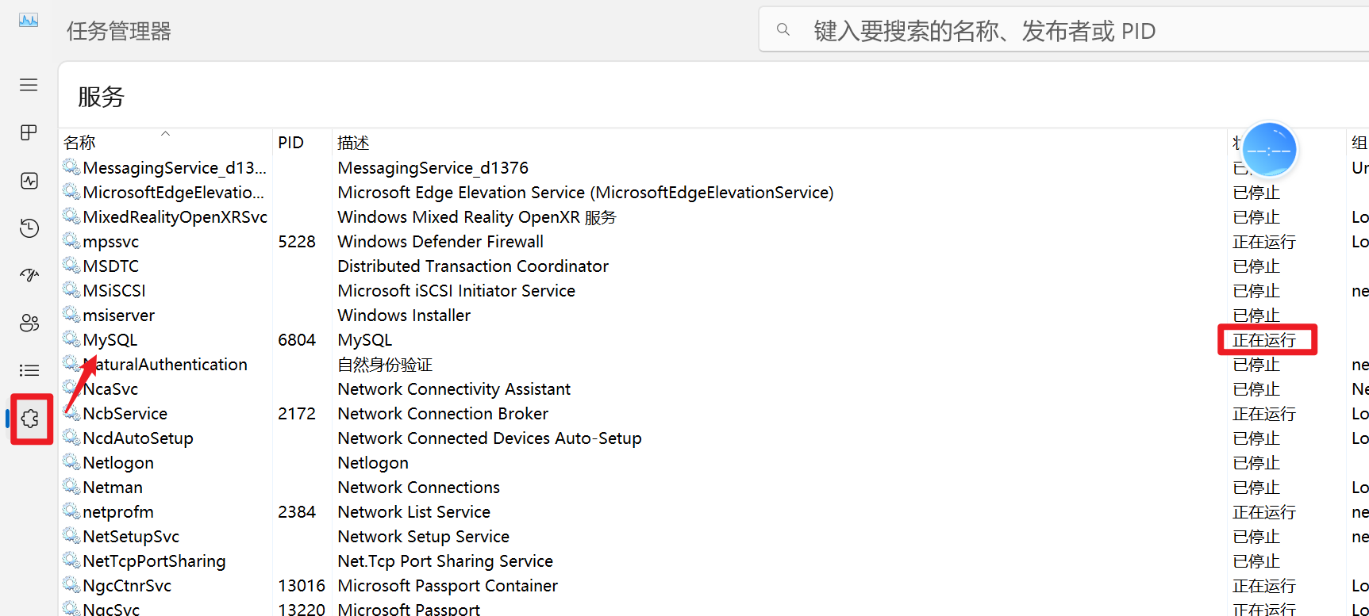
Task: Open the Details page icon
Action: point(29,370)
